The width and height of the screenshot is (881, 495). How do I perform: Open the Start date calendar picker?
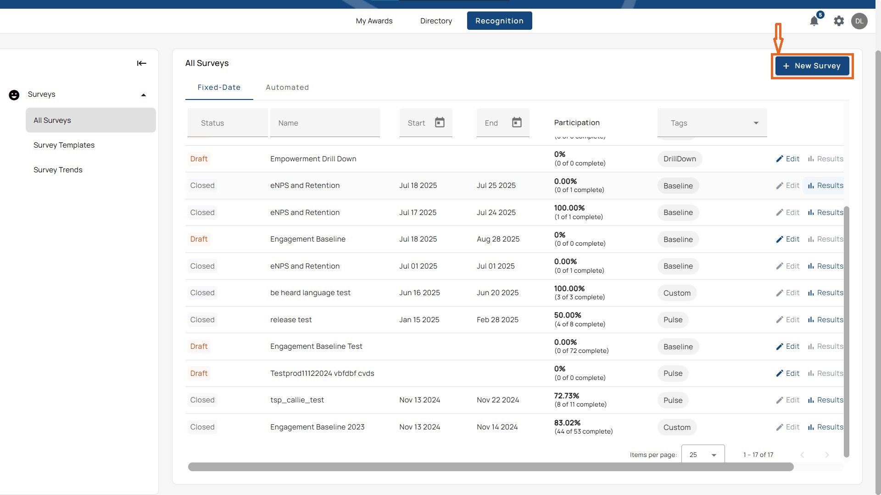[x=440, y=122]
